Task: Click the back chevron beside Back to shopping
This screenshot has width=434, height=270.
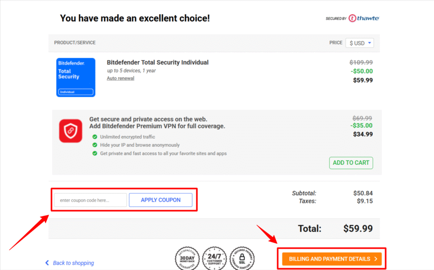Action: [47, 263]
